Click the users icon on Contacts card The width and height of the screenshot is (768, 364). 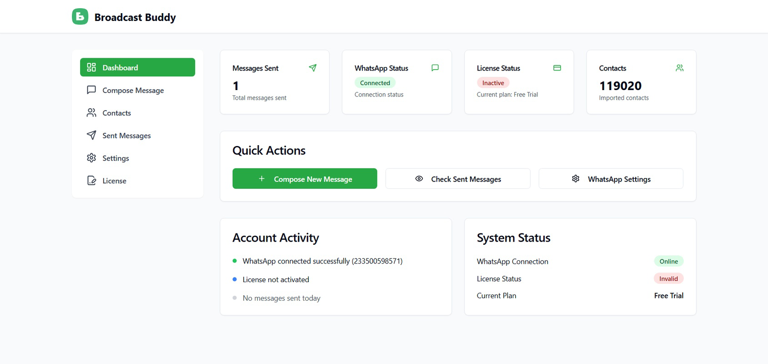coord(679,68)
